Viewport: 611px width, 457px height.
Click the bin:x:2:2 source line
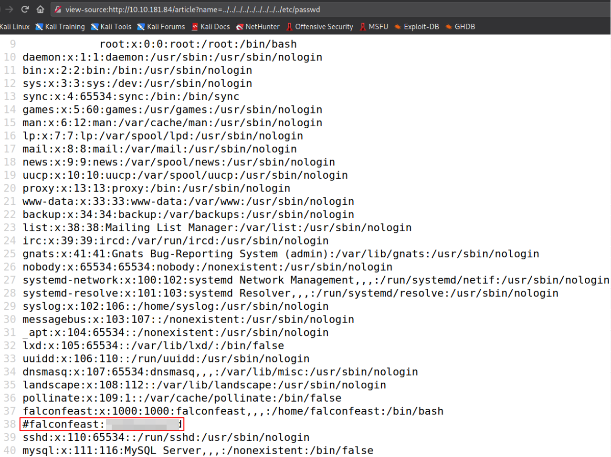point(137,71)
